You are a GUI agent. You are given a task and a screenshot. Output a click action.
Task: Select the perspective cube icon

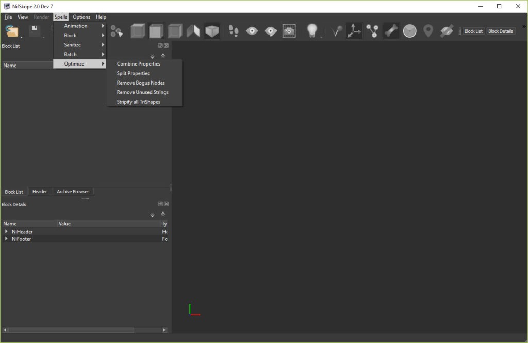(x=212, y=31)
